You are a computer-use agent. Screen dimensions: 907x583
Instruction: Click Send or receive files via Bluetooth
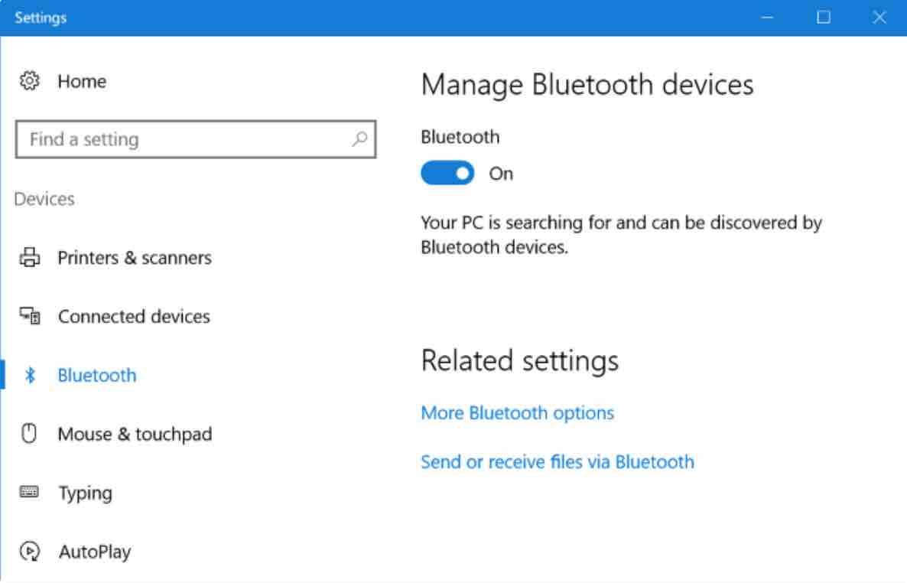tap(557, 461)
